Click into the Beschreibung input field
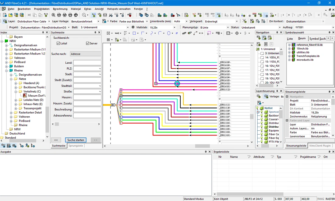This screenshot has width=335, height=201. pos(87,109)
